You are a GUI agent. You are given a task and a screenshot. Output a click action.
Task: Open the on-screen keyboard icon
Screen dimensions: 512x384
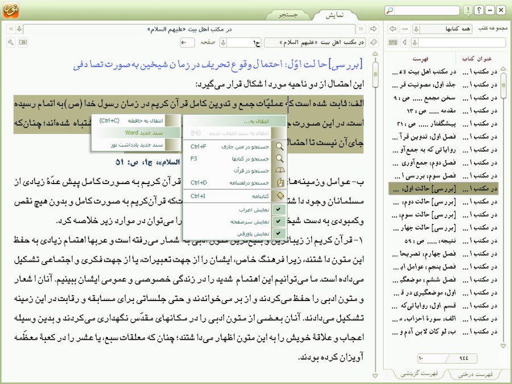[x=393, y=43]
